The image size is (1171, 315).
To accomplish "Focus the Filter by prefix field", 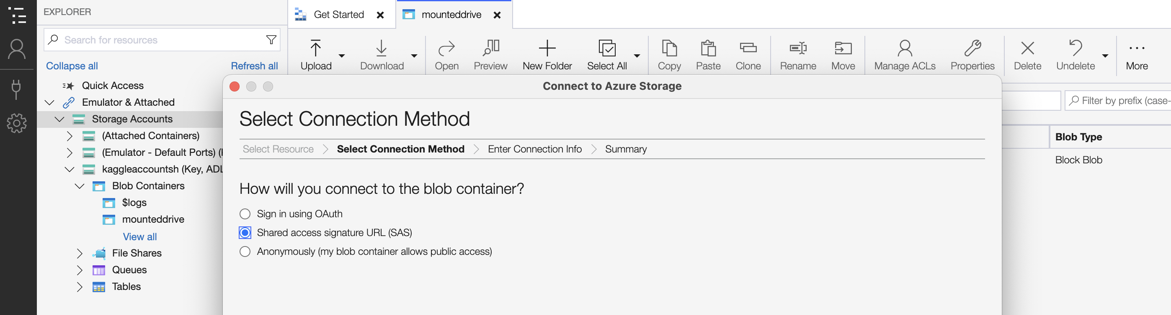I will (1118, 101).
